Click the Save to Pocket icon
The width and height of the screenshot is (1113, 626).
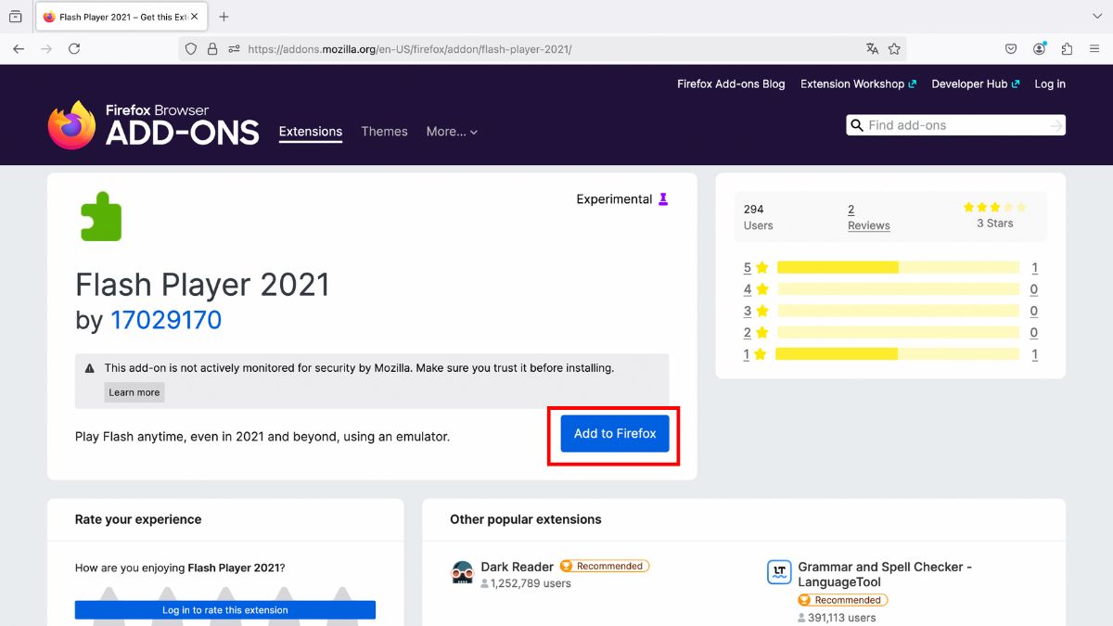pyautogui.click(x=1011, y=49)
